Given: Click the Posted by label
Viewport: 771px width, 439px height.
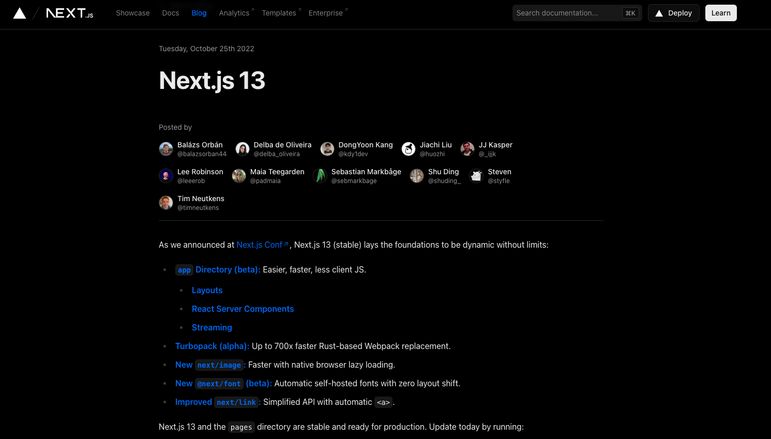Looking at the screenshot, I should pyautogui.click(x=175, y=127).
